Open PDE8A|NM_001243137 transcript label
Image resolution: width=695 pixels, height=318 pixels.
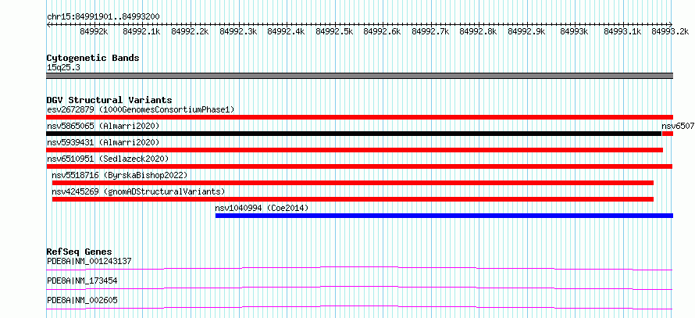click(89, 261)
